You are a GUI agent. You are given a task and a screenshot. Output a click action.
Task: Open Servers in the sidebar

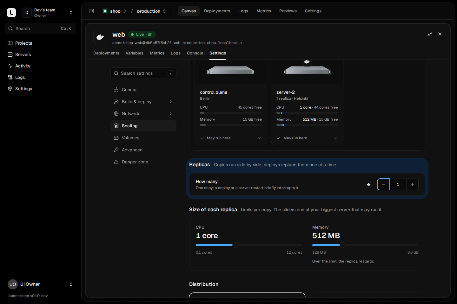[41, 54]
